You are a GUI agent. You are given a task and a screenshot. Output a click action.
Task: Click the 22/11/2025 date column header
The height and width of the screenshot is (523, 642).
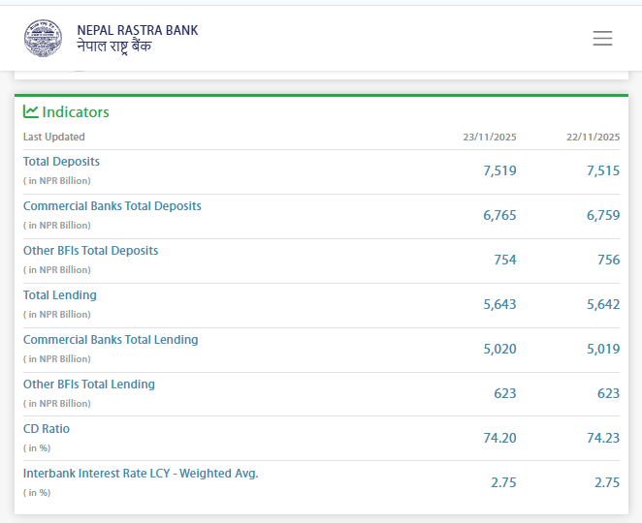point(593,137)
